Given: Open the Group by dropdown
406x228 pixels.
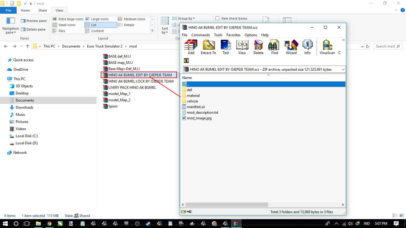Looking at the screenshot, I should (x=184, y=18).
